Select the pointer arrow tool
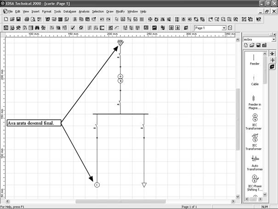 (x=117, y=19)
